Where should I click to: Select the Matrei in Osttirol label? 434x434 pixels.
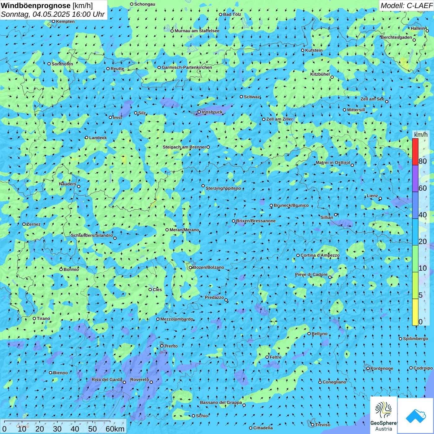tap(333, 162)
